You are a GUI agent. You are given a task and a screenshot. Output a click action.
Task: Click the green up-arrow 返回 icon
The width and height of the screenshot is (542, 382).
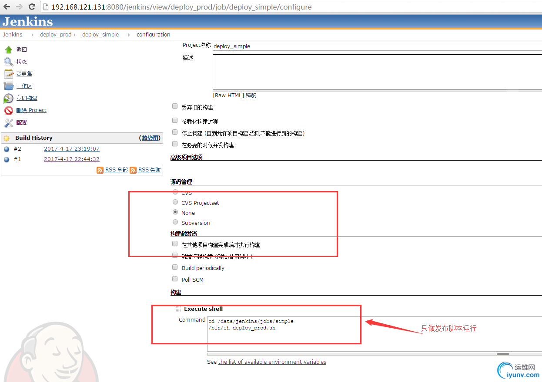[x=8, y=49]
